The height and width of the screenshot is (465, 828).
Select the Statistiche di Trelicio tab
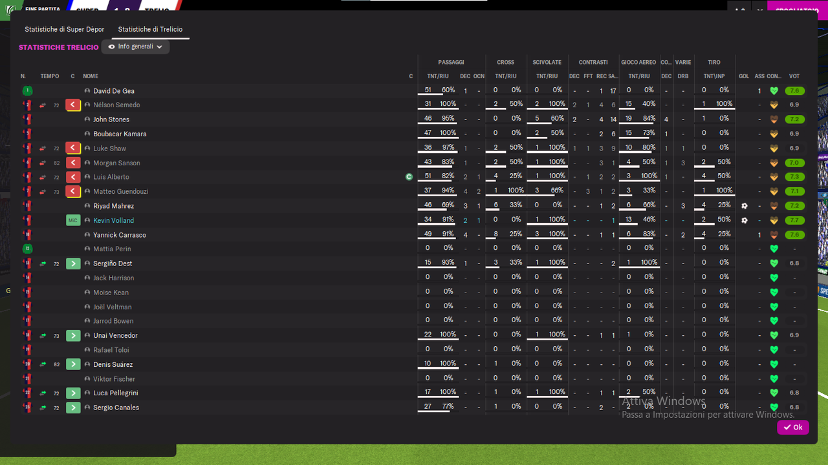(x=150, y=30)
